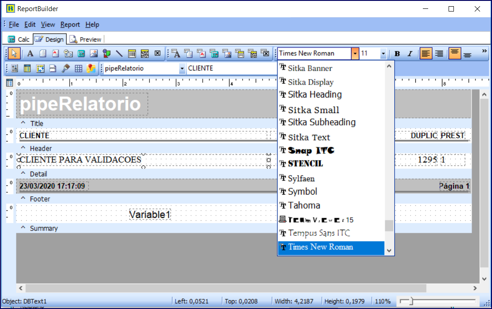Show more format toolbar buttons chevron
Viewport: 492px width, 309px height.
coord(484,51)
